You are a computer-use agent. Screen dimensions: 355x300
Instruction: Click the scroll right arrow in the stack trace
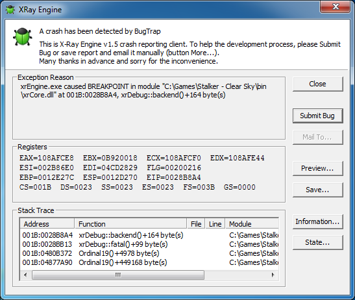pos(273,275)
